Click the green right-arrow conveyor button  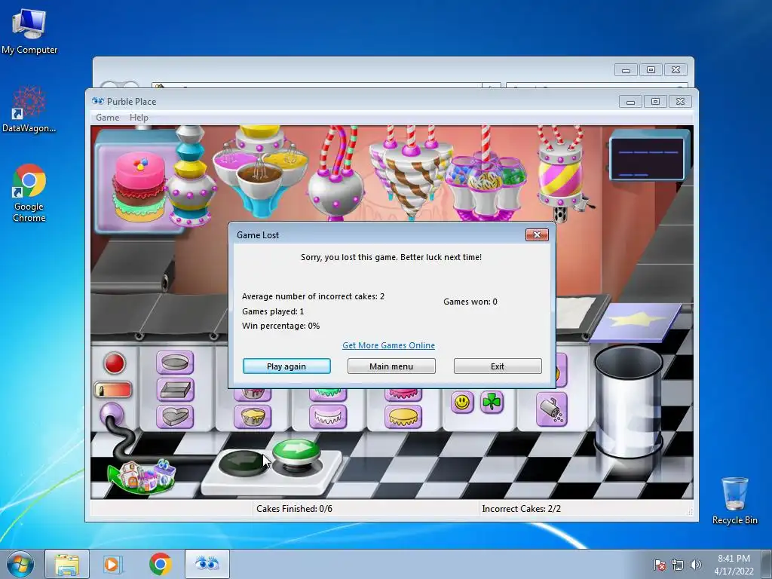(296, 452)
